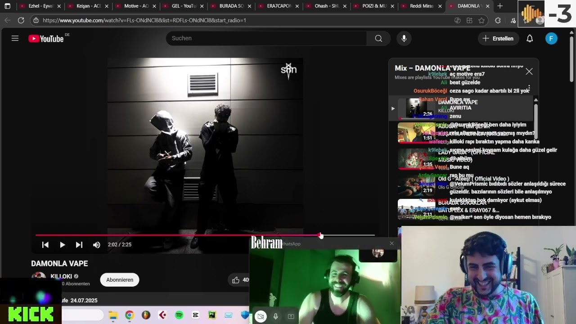Switch to the ERA7CAPONE browser tab
This screenshot has height=324, width=576.
coord(279,6)
